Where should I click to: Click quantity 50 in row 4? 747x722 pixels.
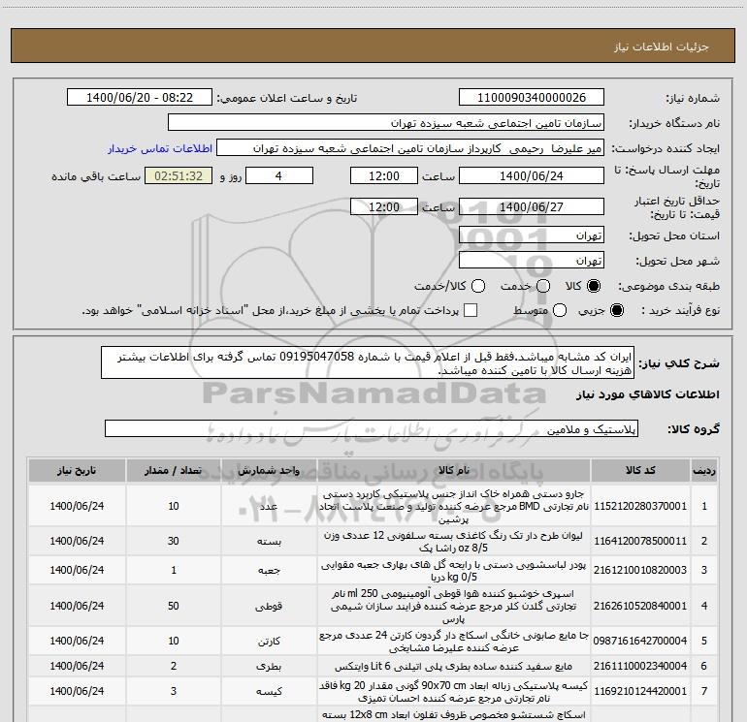pos(174,606)
